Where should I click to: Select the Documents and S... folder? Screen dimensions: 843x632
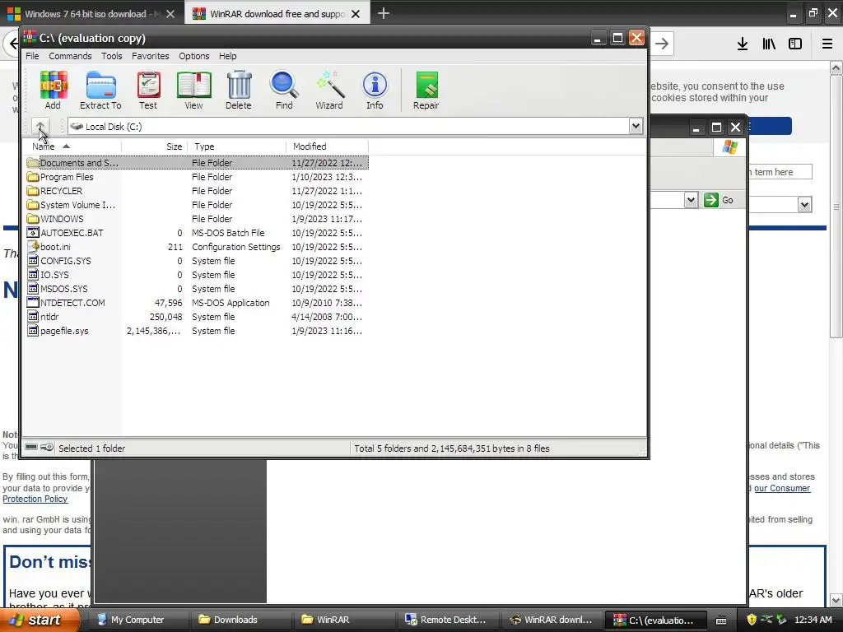[197, 163]
